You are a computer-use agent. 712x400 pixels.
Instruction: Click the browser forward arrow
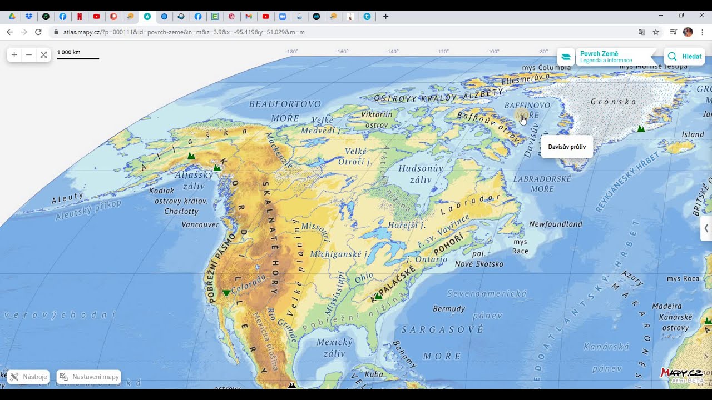tap(24, 32)
